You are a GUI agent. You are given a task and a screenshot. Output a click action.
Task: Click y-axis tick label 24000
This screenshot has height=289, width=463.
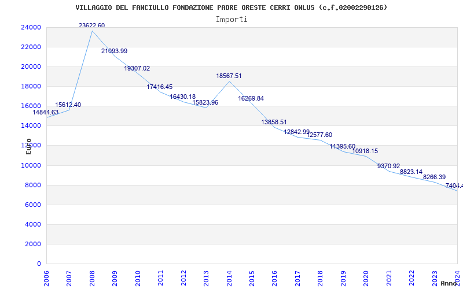31,27
